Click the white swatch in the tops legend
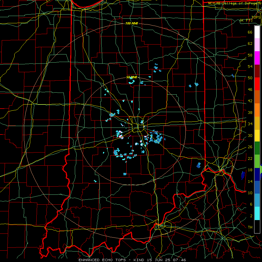Viewport: 262px width, 262px height. pos(257,32)
